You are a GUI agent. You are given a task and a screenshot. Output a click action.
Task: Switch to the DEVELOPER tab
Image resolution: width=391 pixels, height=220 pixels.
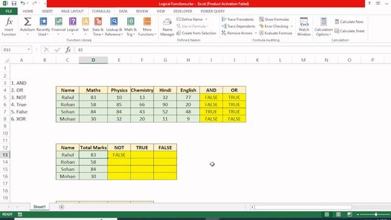[183, 11]
